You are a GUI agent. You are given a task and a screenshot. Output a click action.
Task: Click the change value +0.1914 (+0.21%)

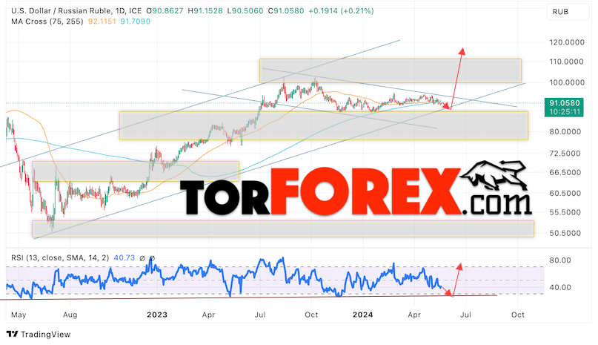click(x=341, y=11)
